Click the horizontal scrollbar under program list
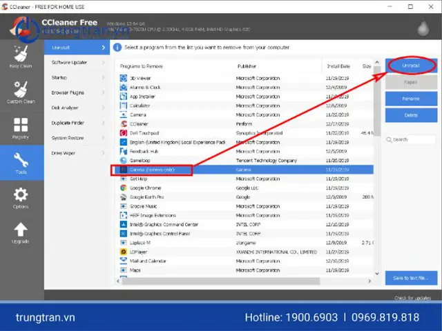442x331 pixels. (x=221, y=281)
